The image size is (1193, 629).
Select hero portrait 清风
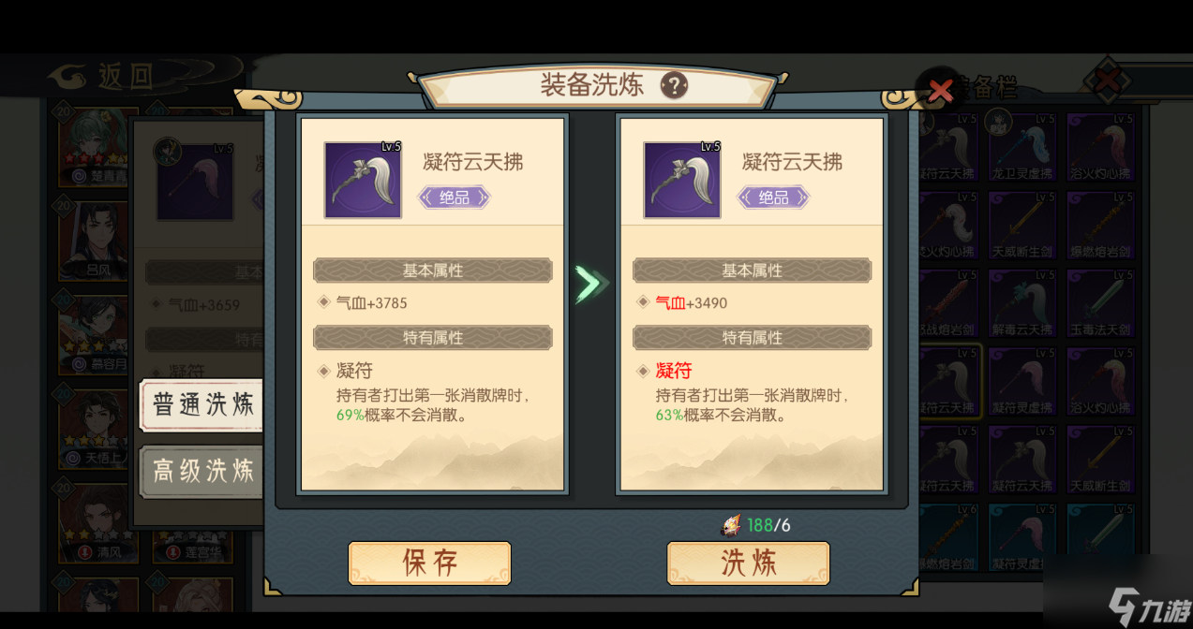coord(93,523)
